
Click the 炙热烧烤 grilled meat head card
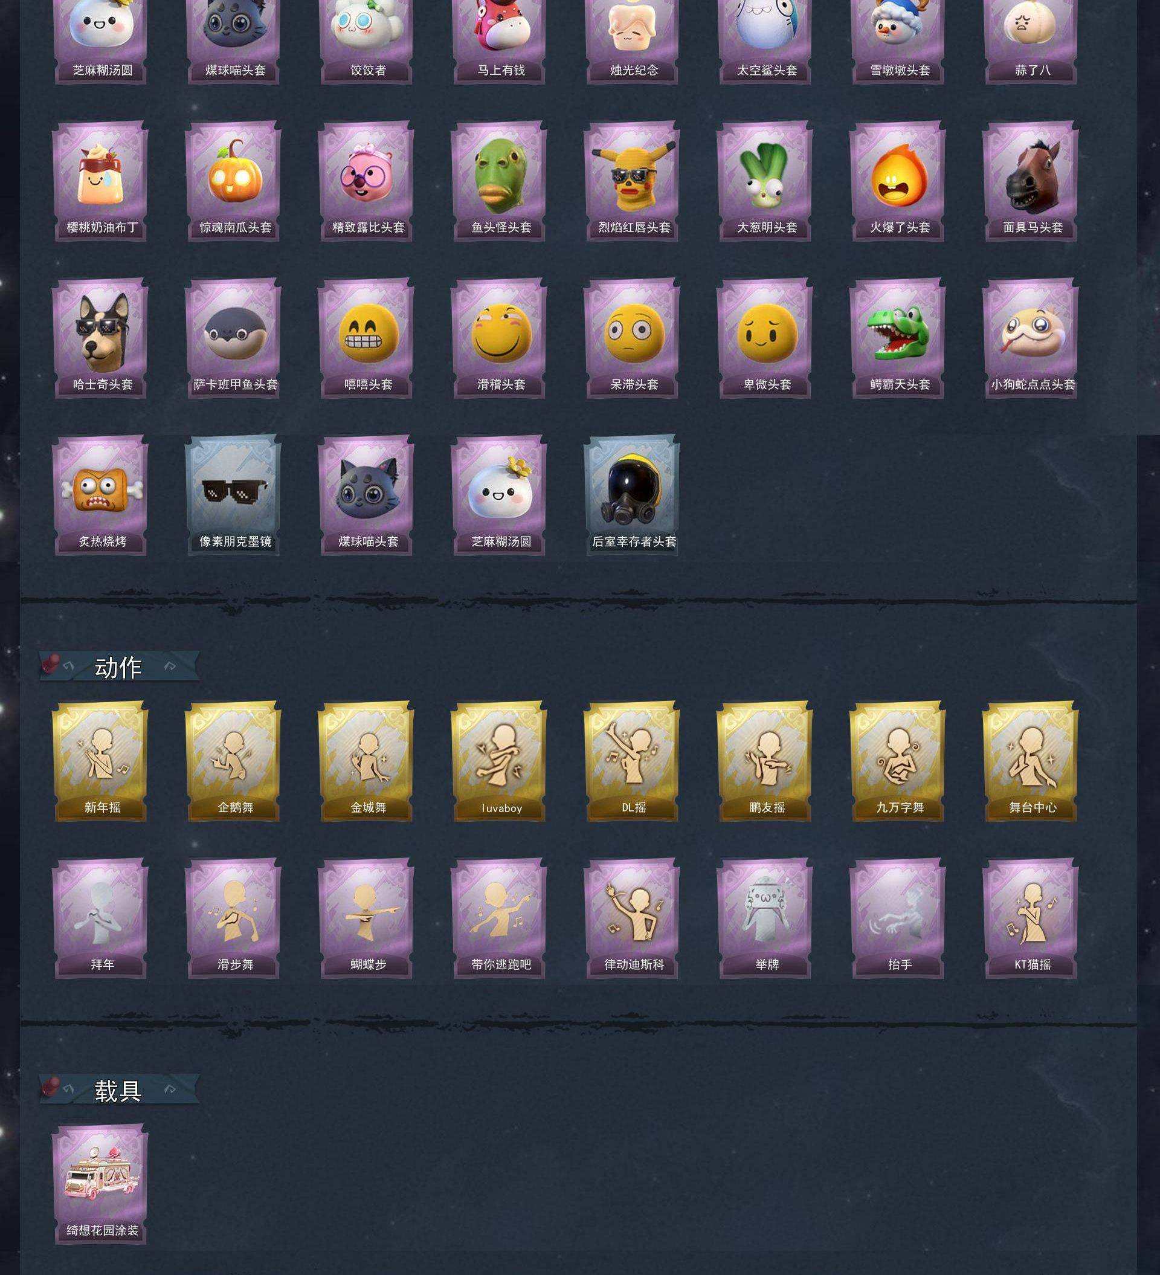pos(100,495)
